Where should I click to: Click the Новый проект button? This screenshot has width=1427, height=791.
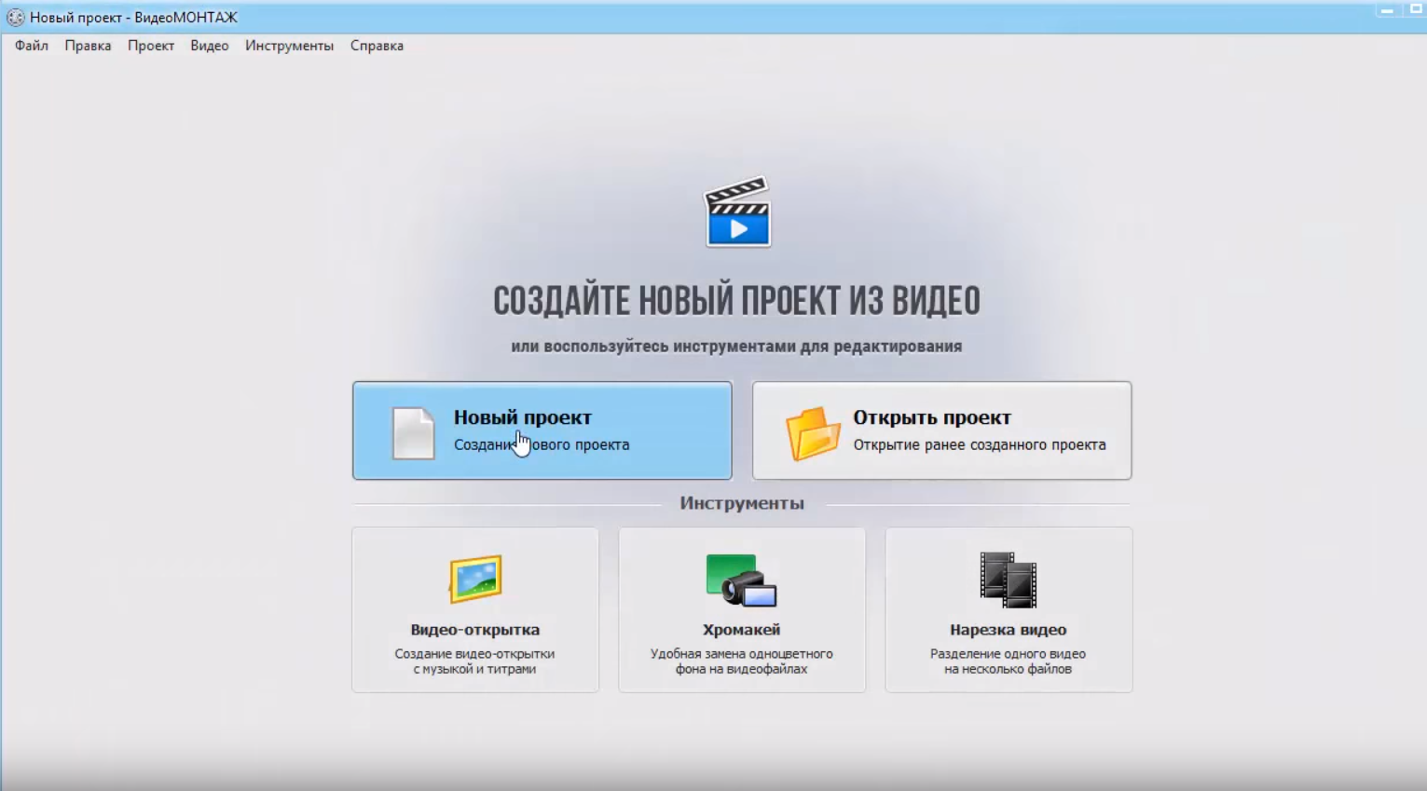point(542,430)
